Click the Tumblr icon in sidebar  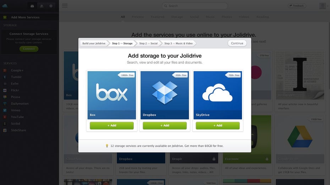coord(5,77)
